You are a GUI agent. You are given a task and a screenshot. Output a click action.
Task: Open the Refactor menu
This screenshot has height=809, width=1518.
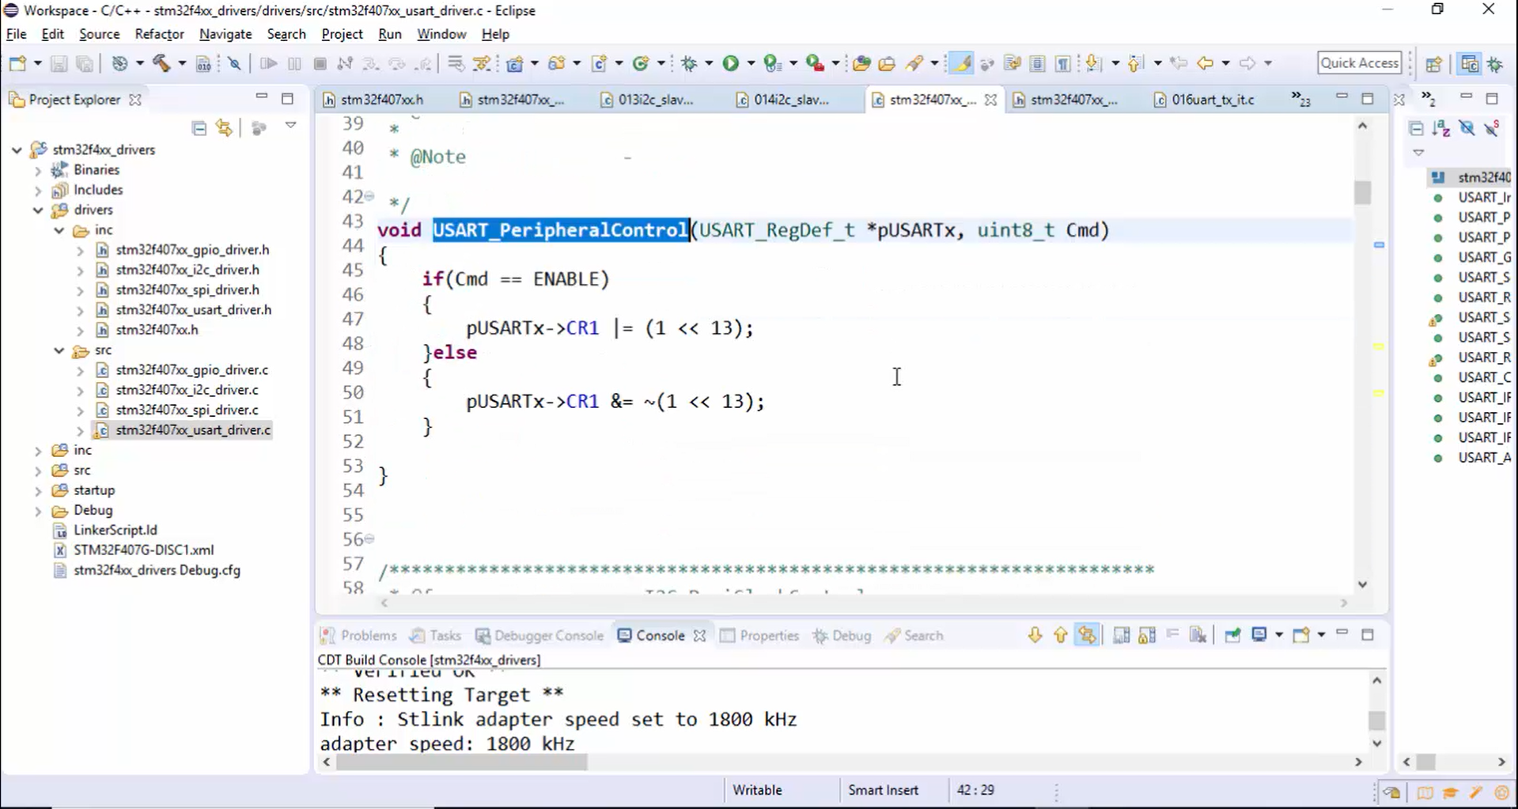click(159, 34)
